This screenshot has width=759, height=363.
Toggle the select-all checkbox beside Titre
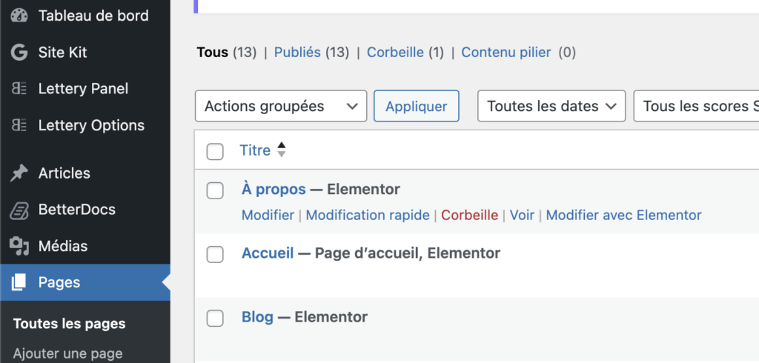point(215,152)
